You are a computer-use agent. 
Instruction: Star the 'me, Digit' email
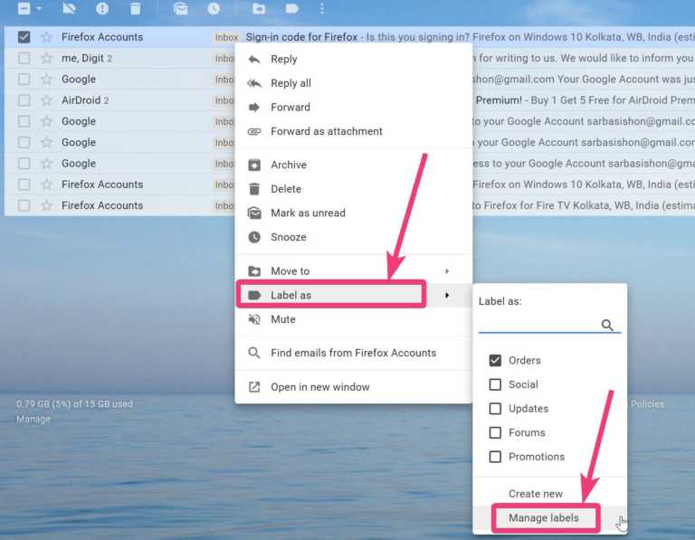46,58
